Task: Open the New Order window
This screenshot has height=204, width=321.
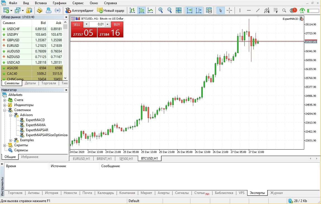Action: tap(110, 10)
